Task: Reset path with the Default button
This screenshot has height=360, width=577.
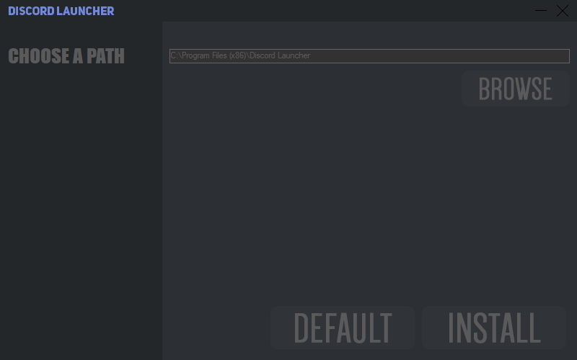Action: click(x=342, y=328)
